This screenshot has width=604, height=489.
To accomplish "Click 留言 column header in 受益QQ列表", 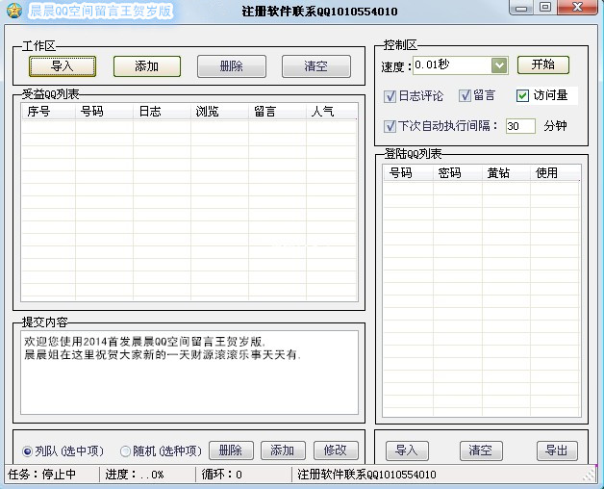I will pyautogui.click(x=277, y=112).
